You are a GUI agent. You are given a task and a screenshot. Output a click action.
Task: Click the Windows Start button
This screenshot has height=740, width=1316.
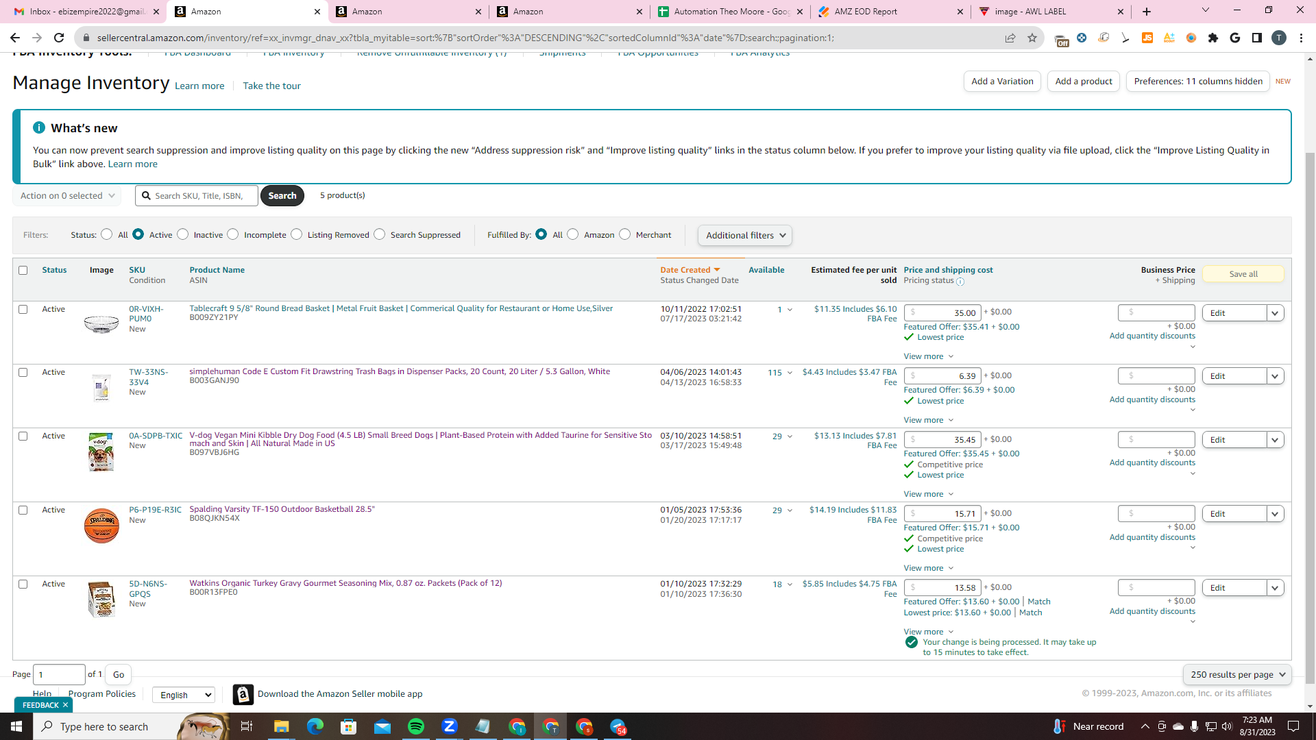point(16,726)
